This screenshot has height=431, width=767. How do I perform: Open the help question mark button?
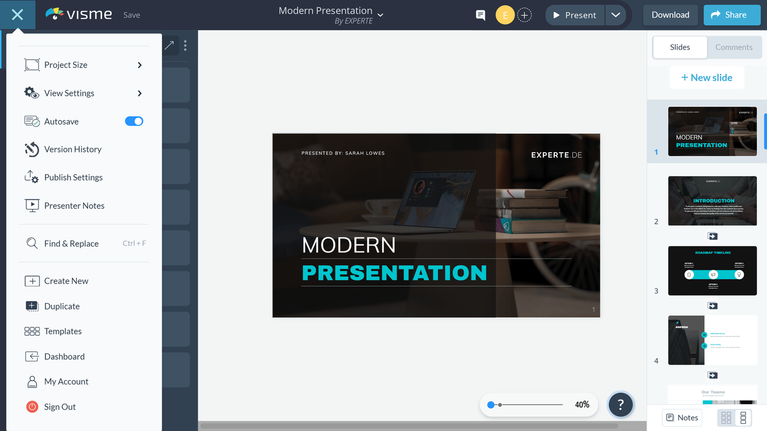pos(620,405)
